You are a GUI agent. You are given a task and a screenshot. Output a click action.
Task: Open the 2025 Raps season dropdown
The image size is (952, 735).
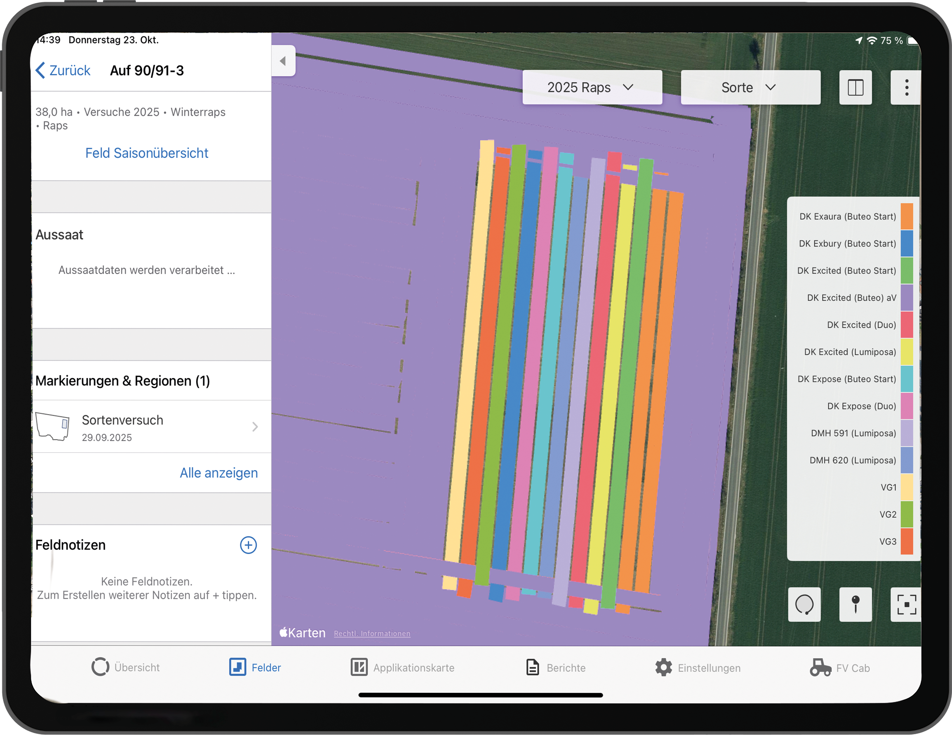pyautogui.click(x=592, y=87)
